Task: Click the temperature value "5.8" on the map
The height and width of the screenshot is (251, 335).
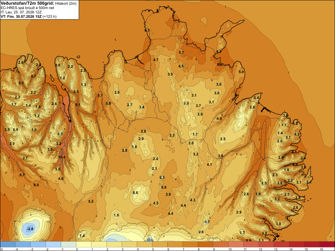Action: pyautogui.click(x=108, y=103)
